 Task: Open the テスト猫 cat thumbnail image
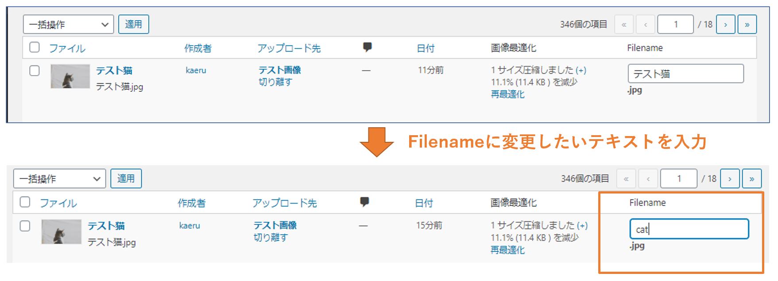click(x=70, y=75)
